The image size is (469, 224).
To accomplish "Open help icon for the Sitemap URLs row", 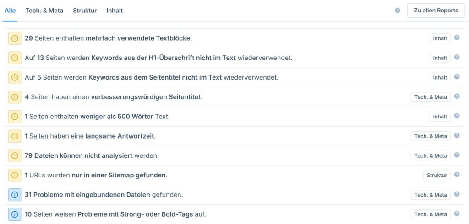I will click(457, 175).
